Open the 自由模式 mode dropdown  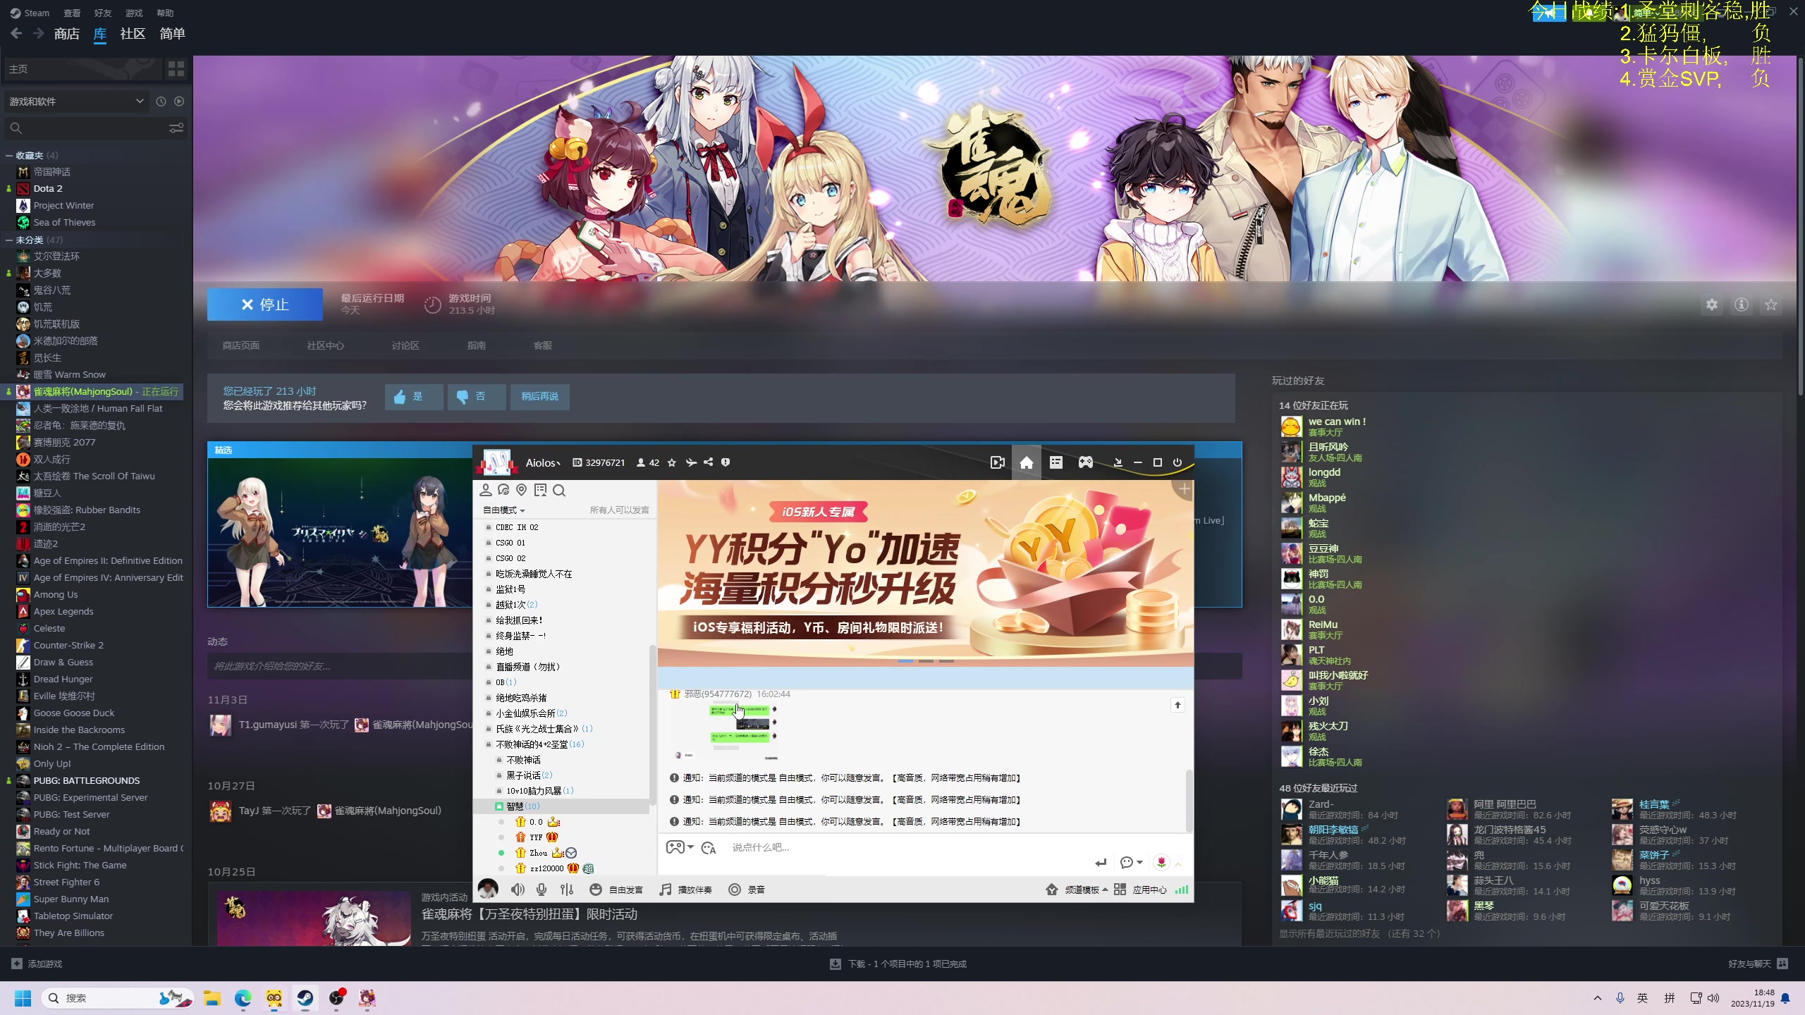[503, 510]
